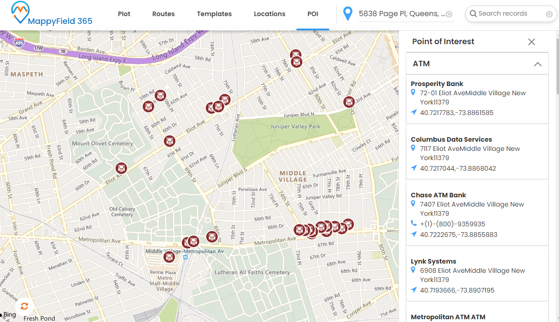The width and height of the screenshot is (559, 322).
Task: Click Lynk Systems address pin icon
Action: pos(413,270)
